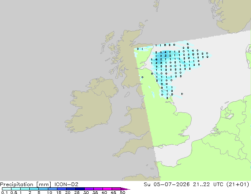This screenshot has height=194, width=251.
Task: Click the '21..22 UTC' time range text
Action: click(x=208, y=184)
